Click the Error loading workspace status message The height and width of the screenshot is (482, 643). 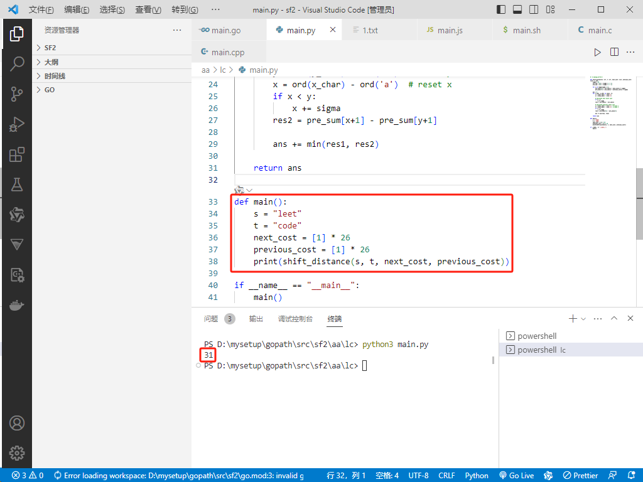(179, 476)
